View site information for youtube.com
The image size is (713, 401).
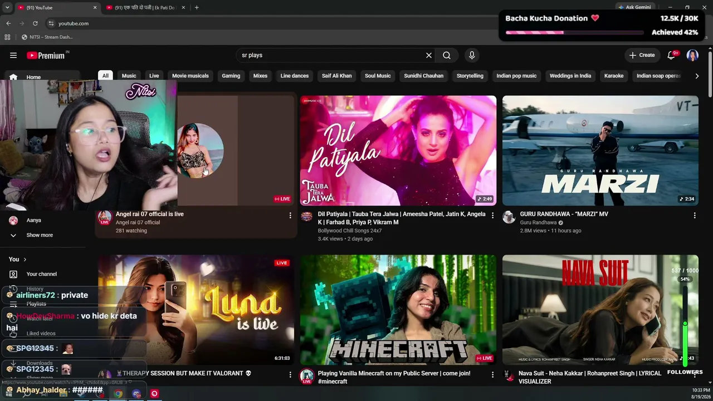coord(51,23)
